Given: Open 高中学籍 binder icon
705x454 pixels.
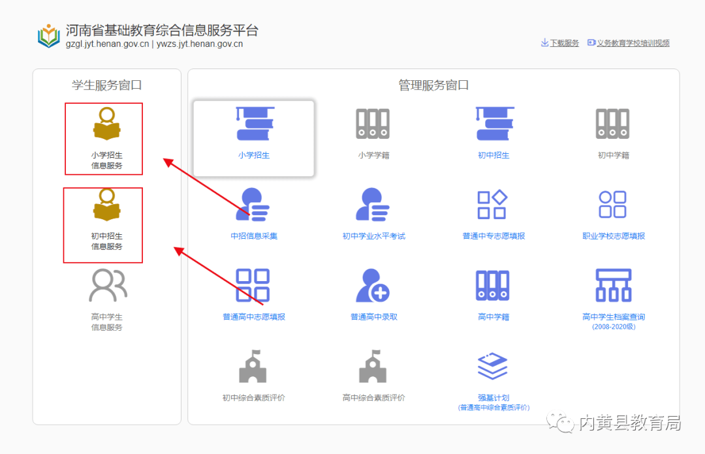Looking at the screenshot, I should click(492, 285).
